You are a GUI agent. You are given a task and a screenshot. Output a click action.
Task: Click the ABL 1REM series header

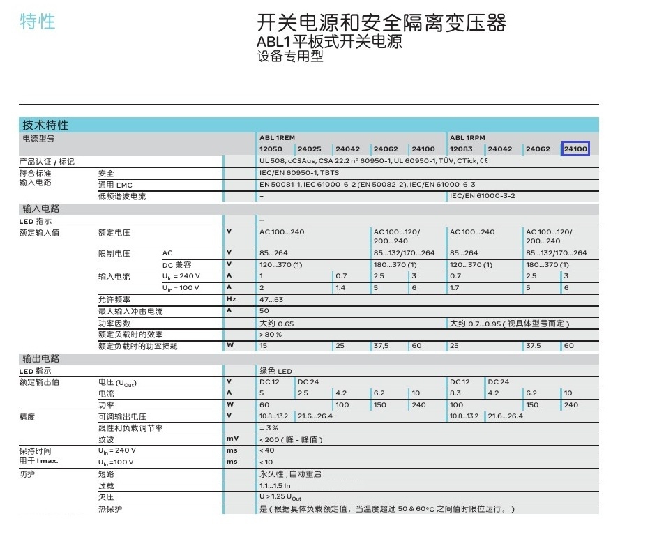[277, 137]
